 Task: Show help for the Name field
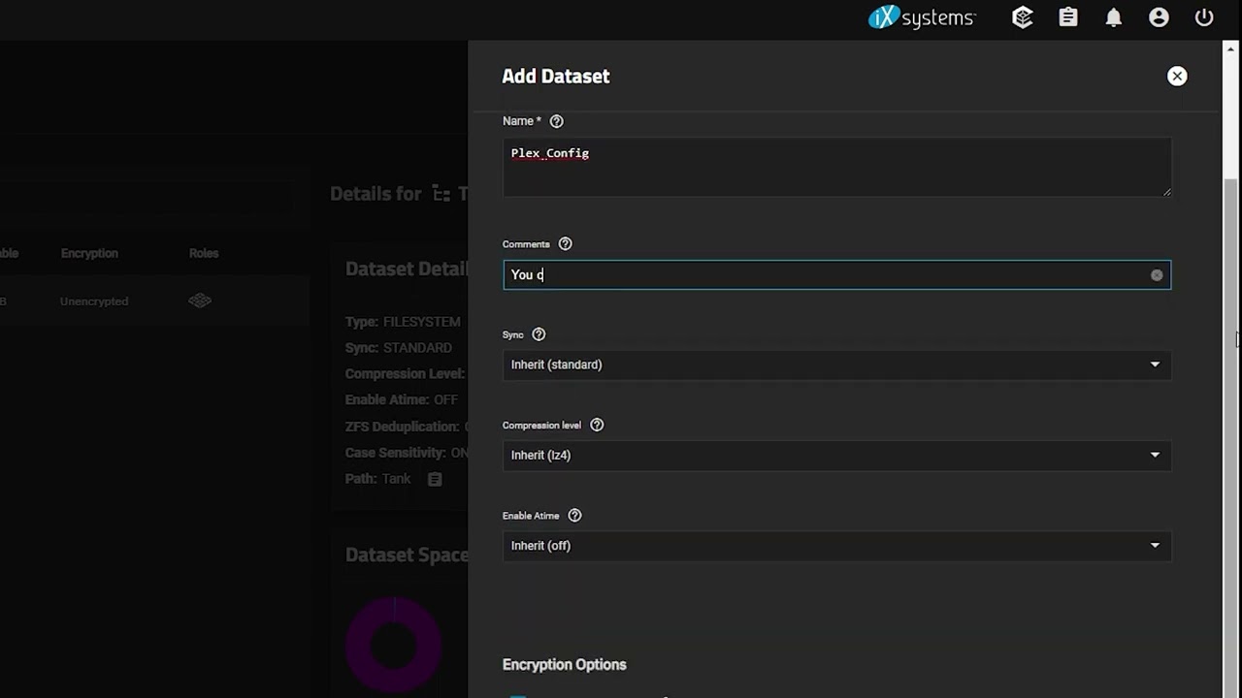556,121
